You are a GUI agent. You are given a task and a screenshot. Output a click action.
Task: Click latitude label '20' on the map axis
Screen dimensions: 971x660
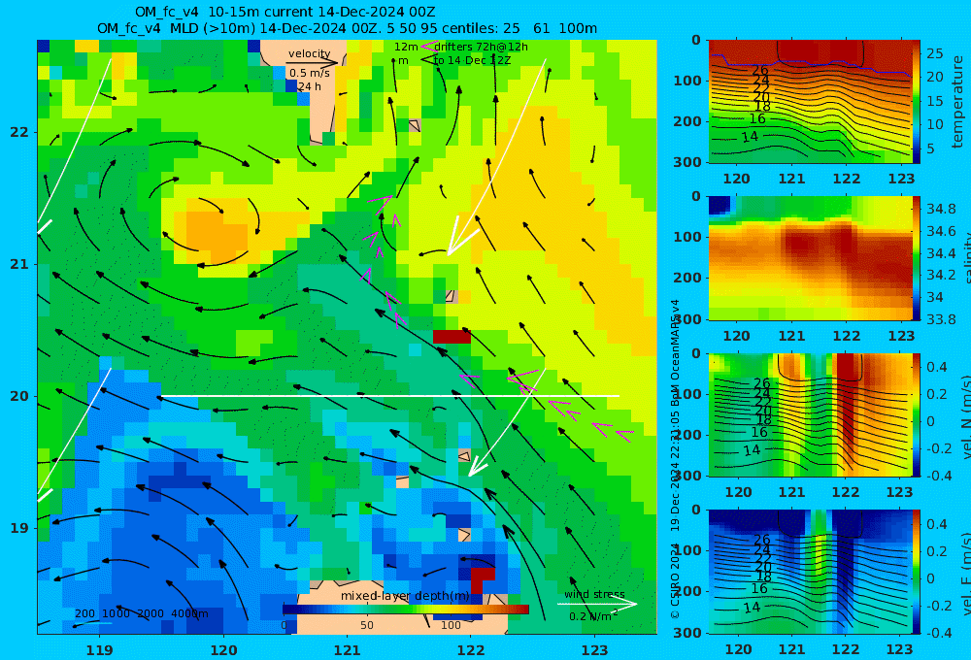[19, 396]
